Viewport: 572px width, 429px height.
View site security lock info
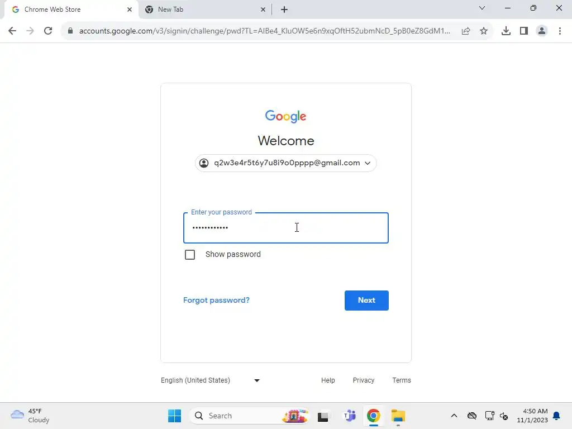coord(70,31)
